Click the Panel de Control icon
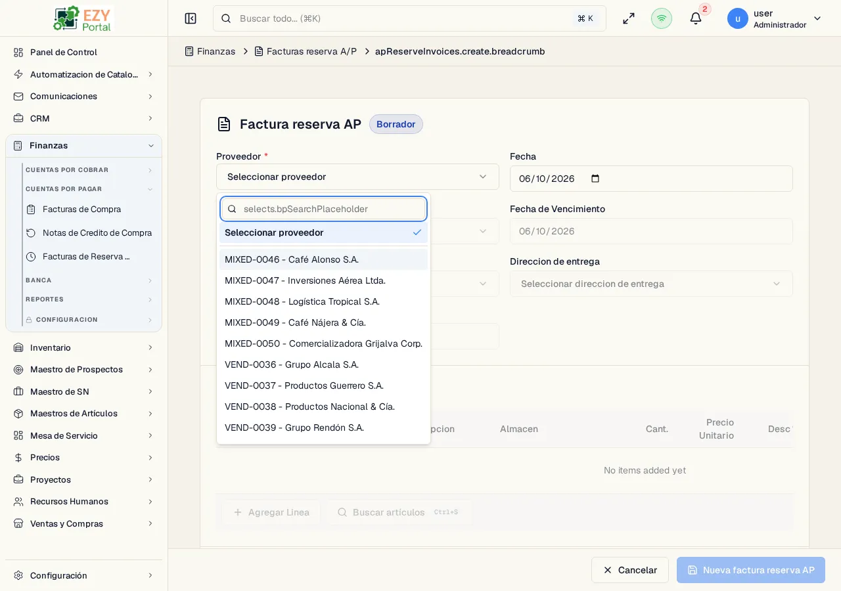841x591 pixels. [x=18, y=52]
